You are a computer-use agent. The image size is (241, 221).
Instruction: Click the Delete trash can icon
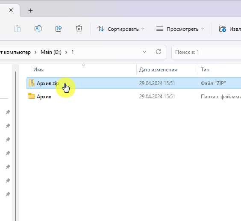point(79,29)
